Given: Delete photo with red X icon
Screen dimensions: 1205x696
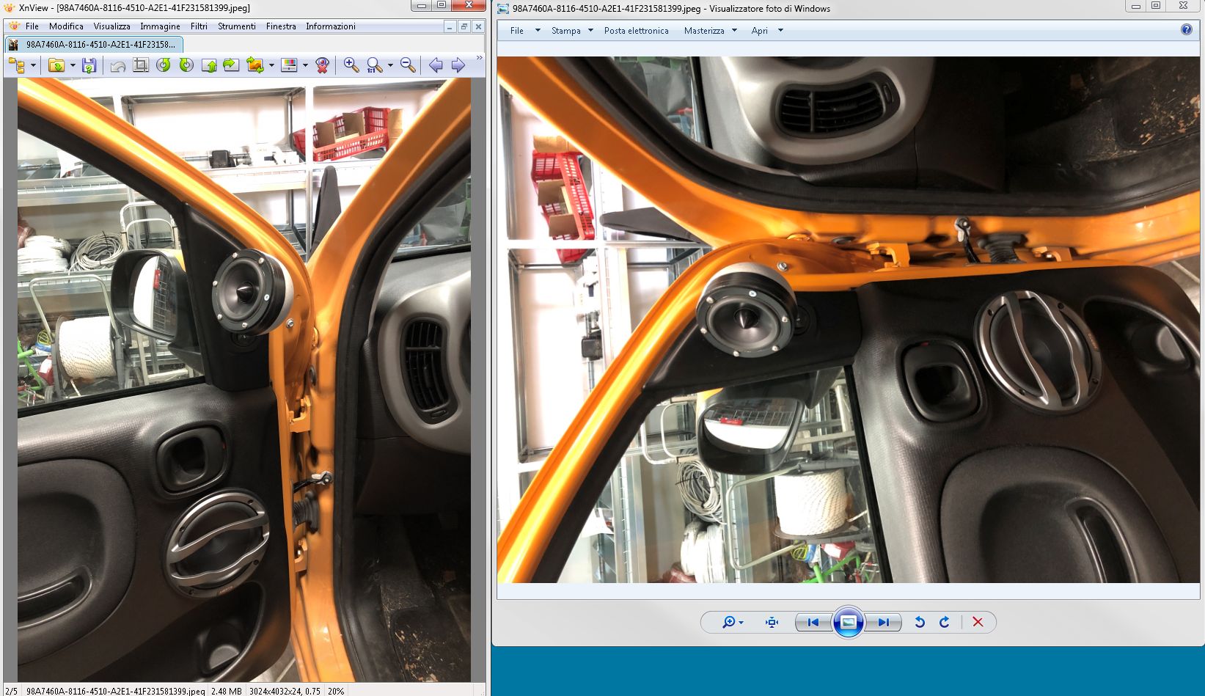Looking at the screenshot, I should click(x=978, y=622).
